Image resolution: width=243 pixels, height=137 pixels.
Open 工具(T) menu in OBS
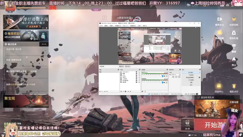(139, 26)
